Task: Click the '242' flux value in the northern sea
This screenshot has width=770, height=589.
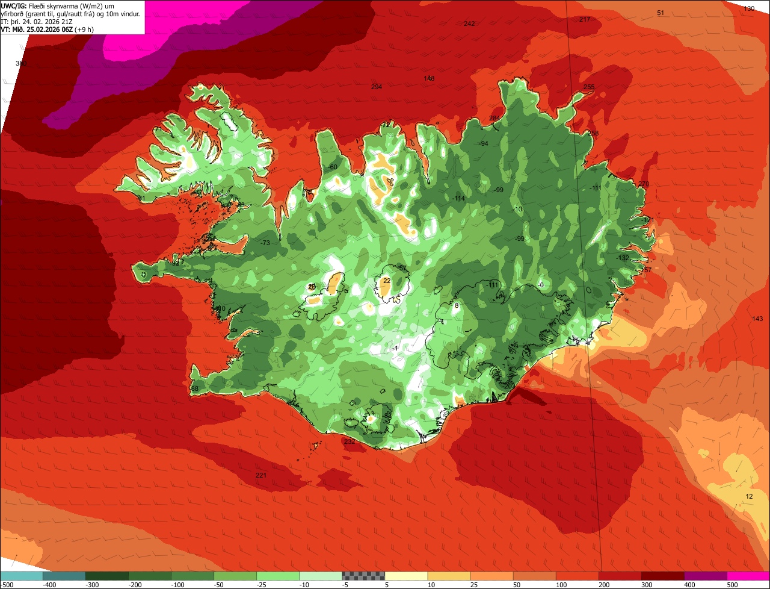Action: 469,23
